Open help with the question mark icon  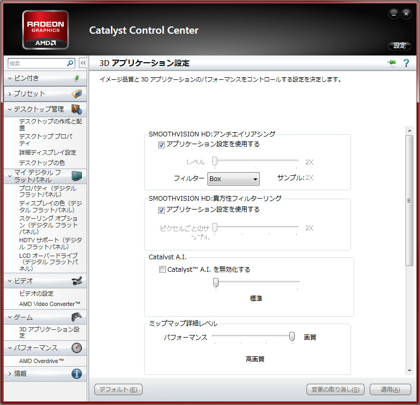point(406,63)
